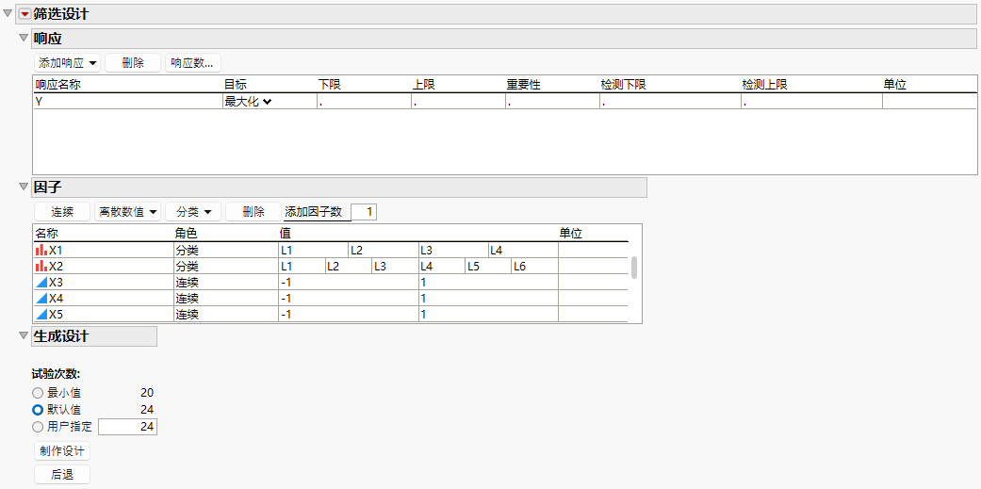Click X1 level value L3

[453, 251]
